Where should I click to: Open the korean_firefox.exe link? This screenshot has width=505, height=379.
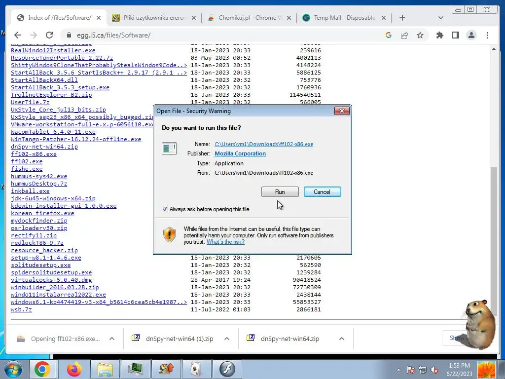click(42, 213)
